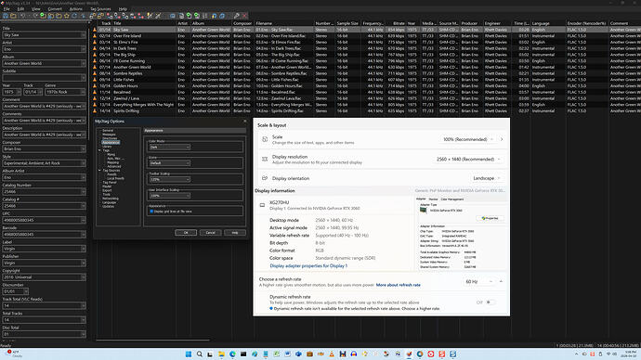Screen dimensions: 641x360
Task: Open the Color Mode dropdown
Action: pyautogui.click(x=170, y=147)
